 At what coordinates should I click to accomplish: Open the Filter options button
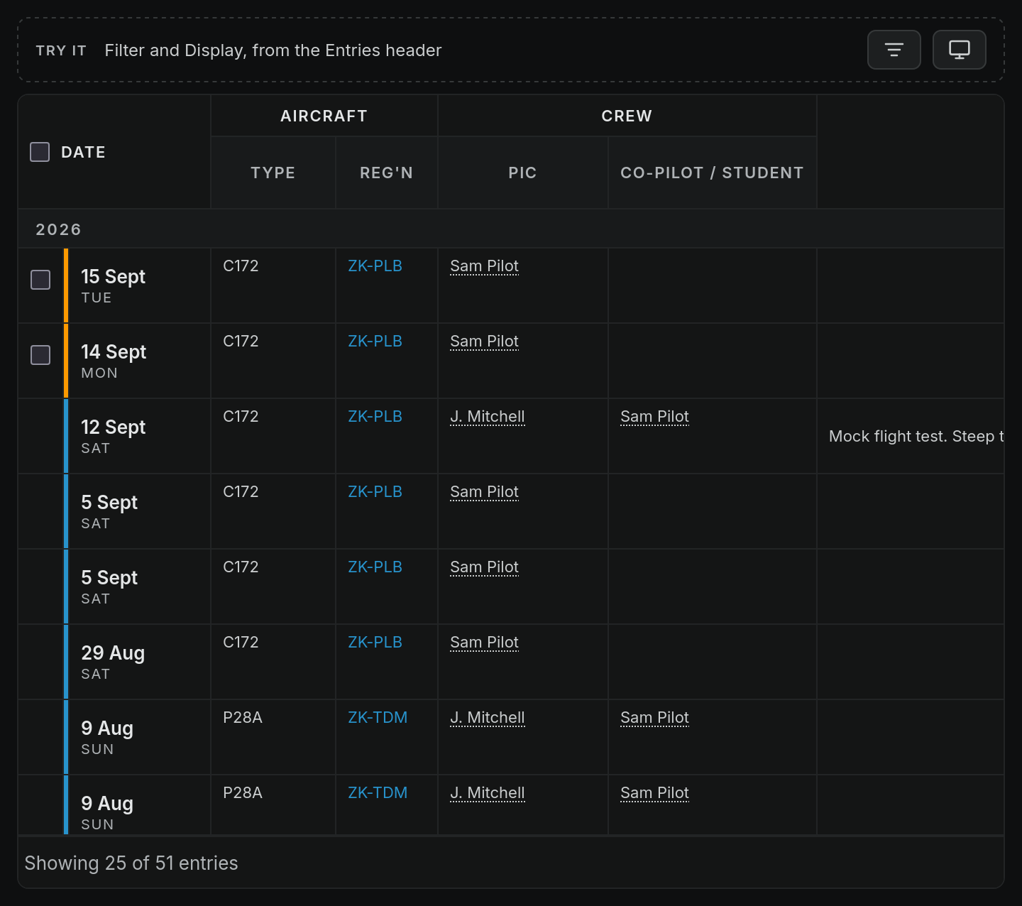894,50
